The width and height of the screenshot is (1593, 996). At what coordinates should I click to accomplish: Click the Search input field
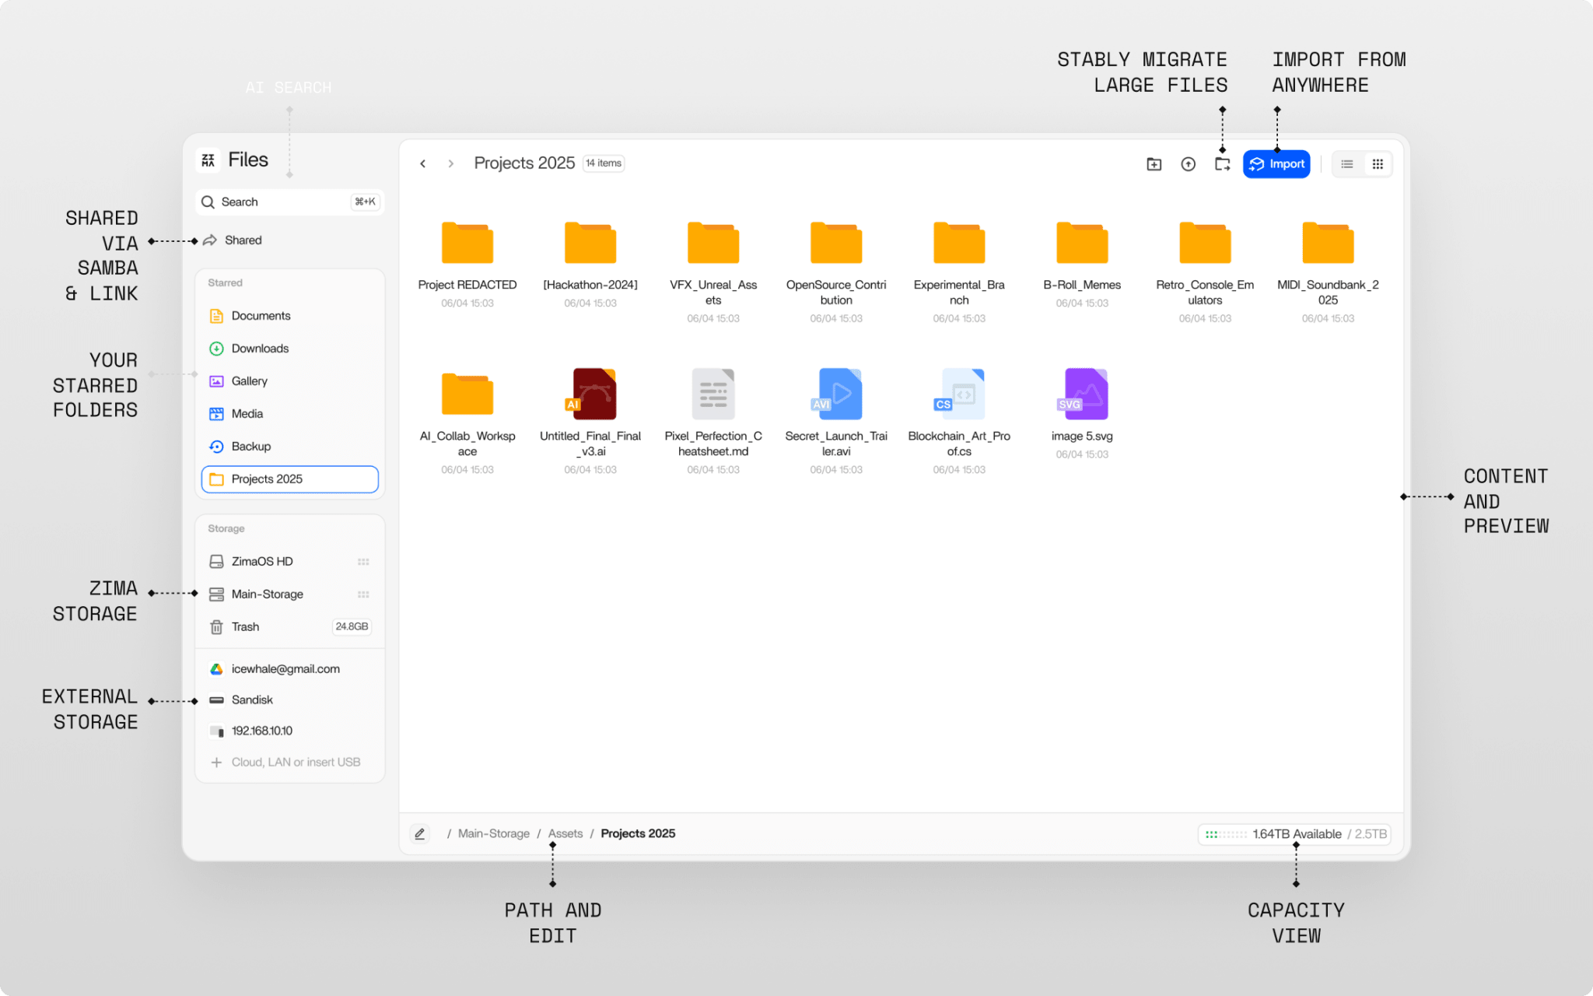click(x=289, y=202)
